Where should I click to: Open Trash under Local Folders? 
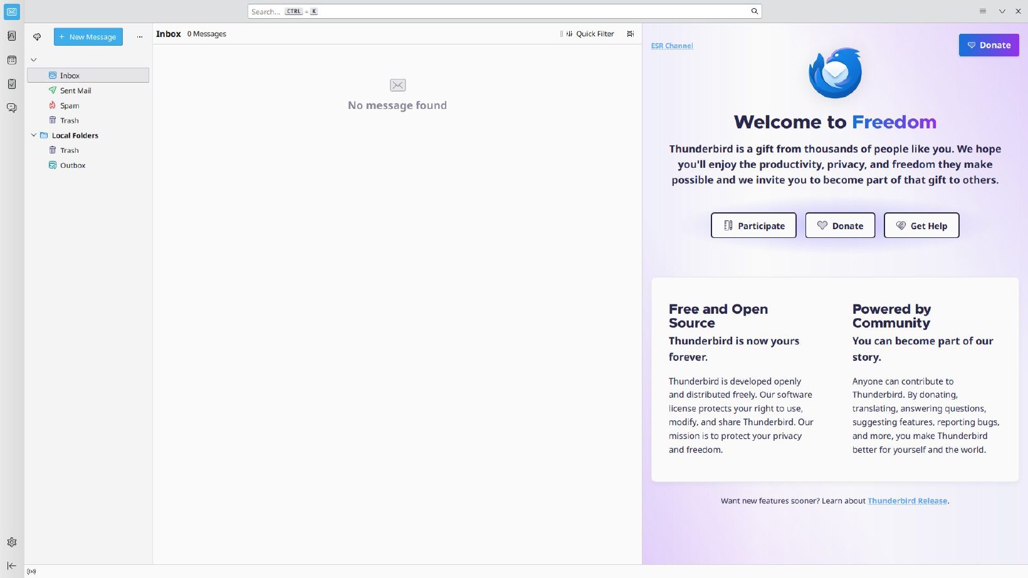[x=88, y=150]
